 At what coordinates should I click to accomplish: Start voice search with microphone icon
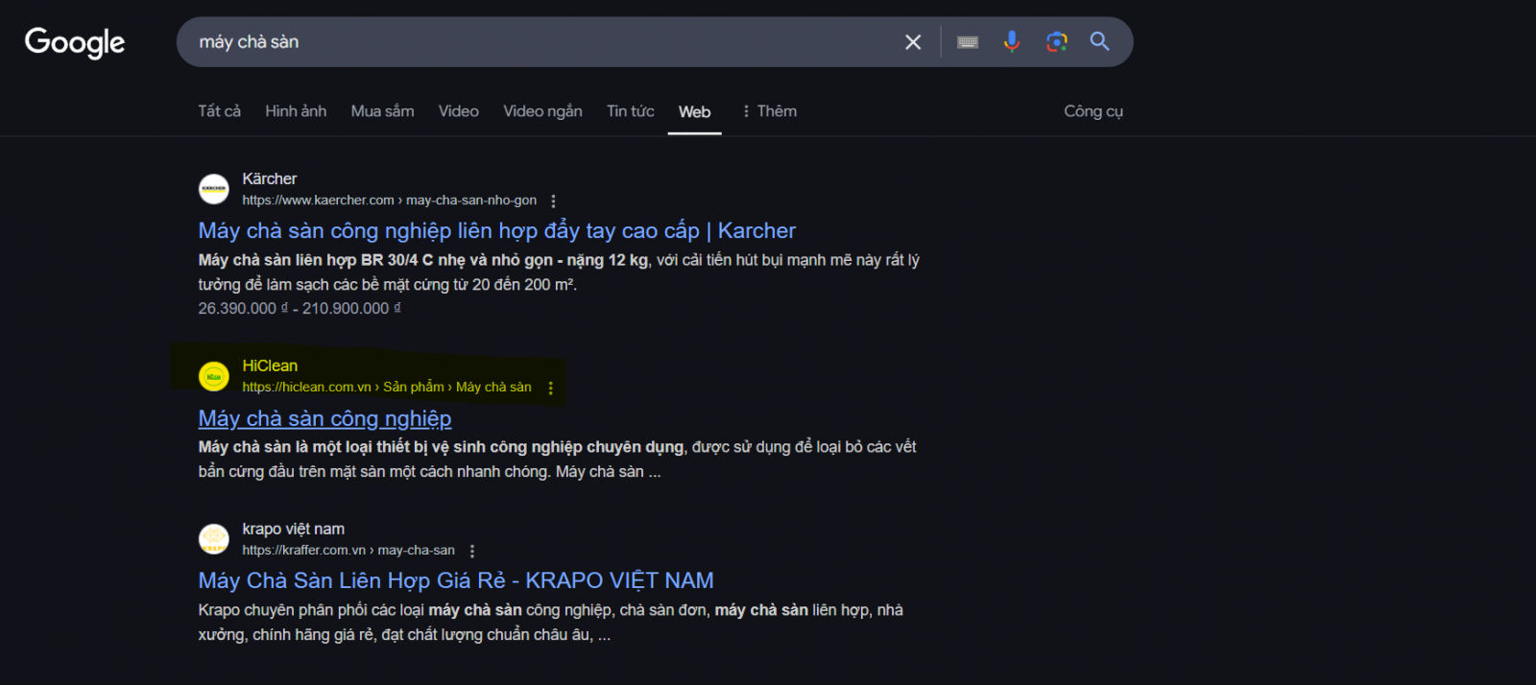click(x=1012, y=41)
